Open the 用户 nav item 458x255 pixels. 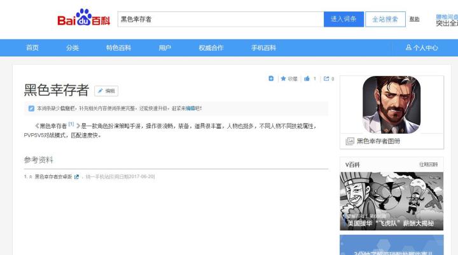point(165,48)
